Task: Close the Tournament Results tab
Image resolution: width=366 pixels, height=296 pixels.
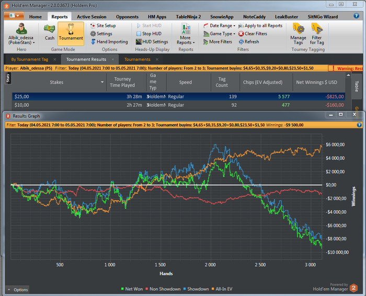Action: (x=113, y=59)
